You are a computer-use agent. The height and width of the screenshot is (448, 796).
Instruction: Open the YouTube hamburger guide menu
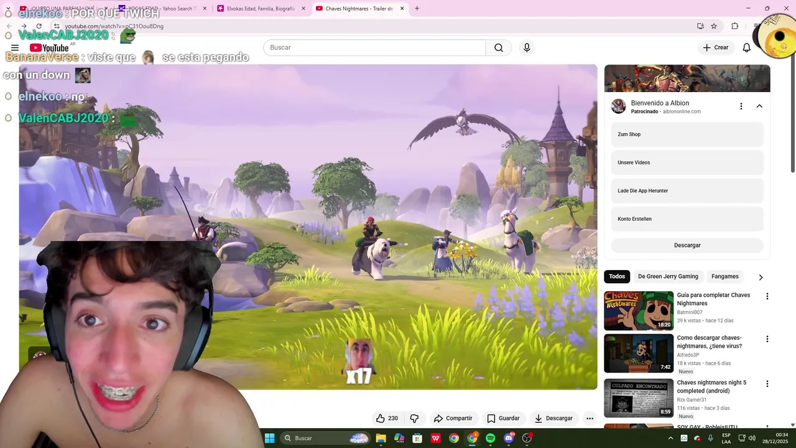click(x=15, y=48)
